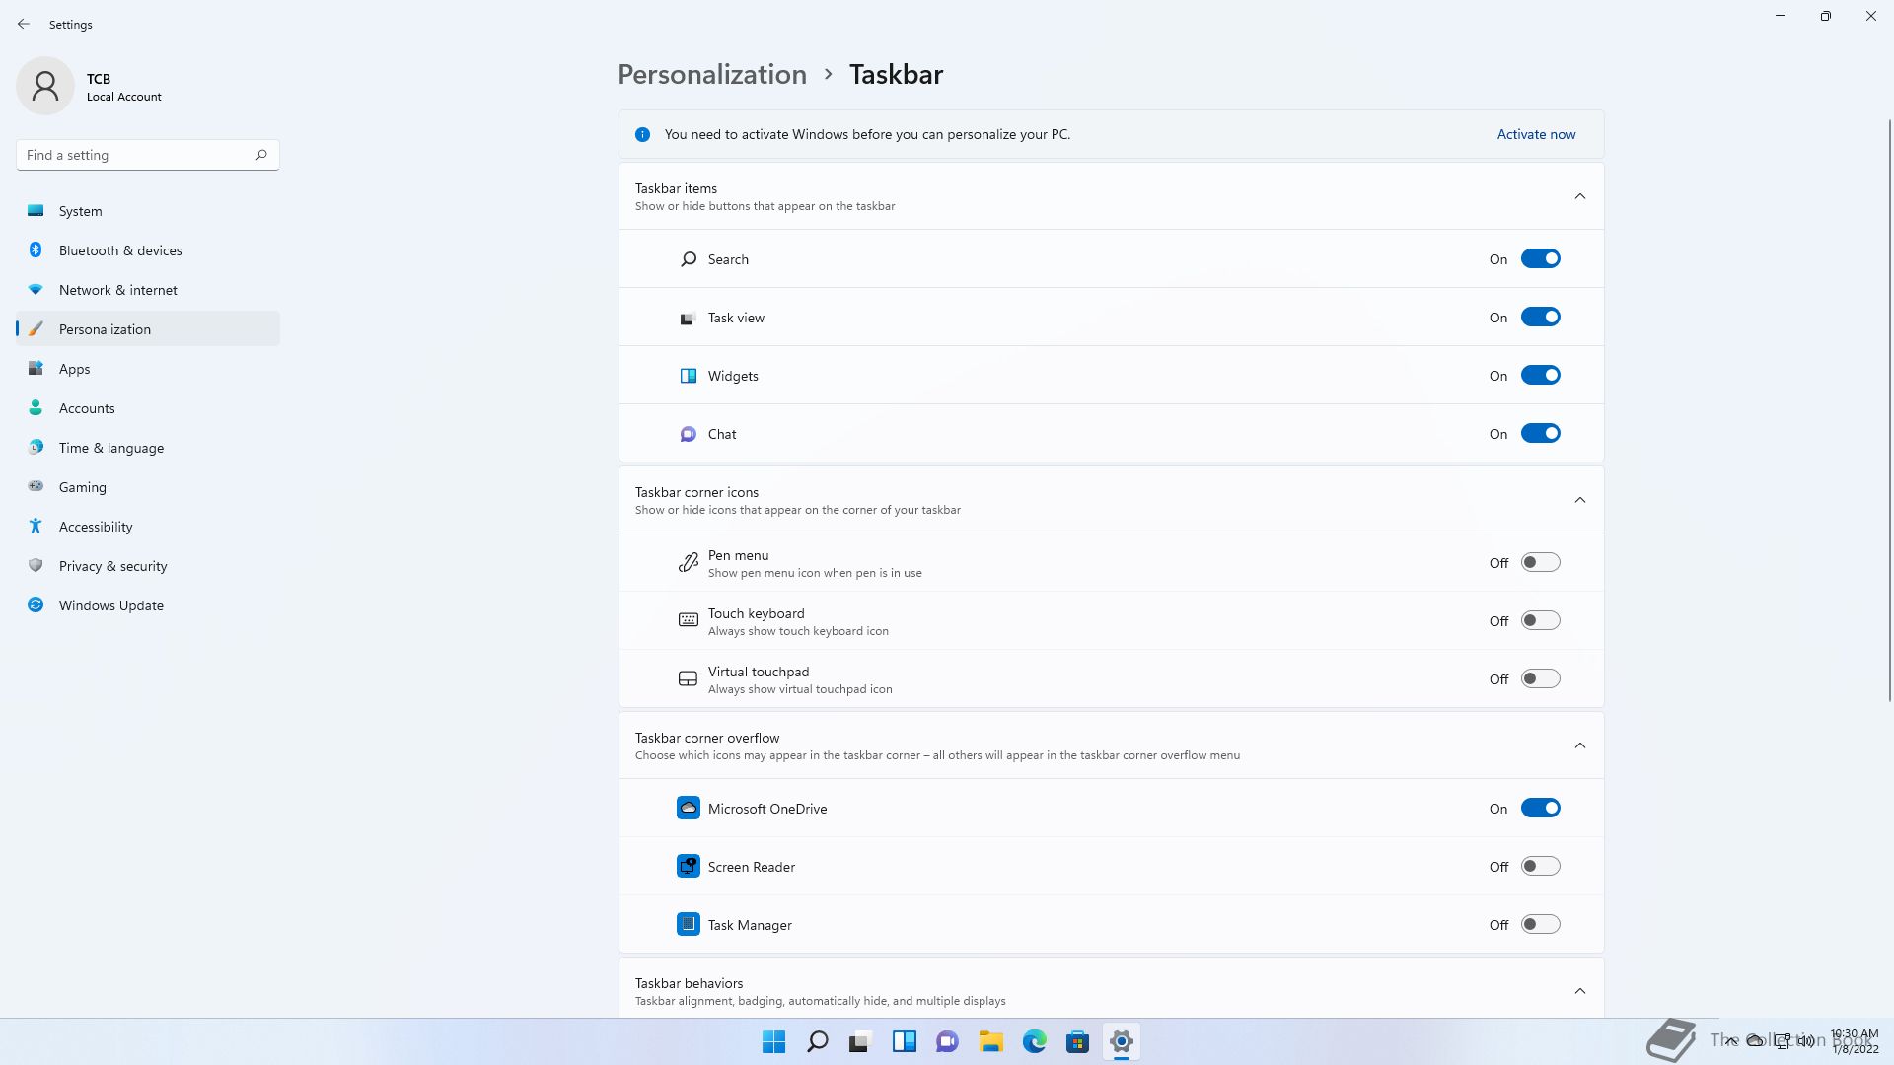Click the Search row magnifier icon
This screenshot has width=1894, height=1065.
689,259
